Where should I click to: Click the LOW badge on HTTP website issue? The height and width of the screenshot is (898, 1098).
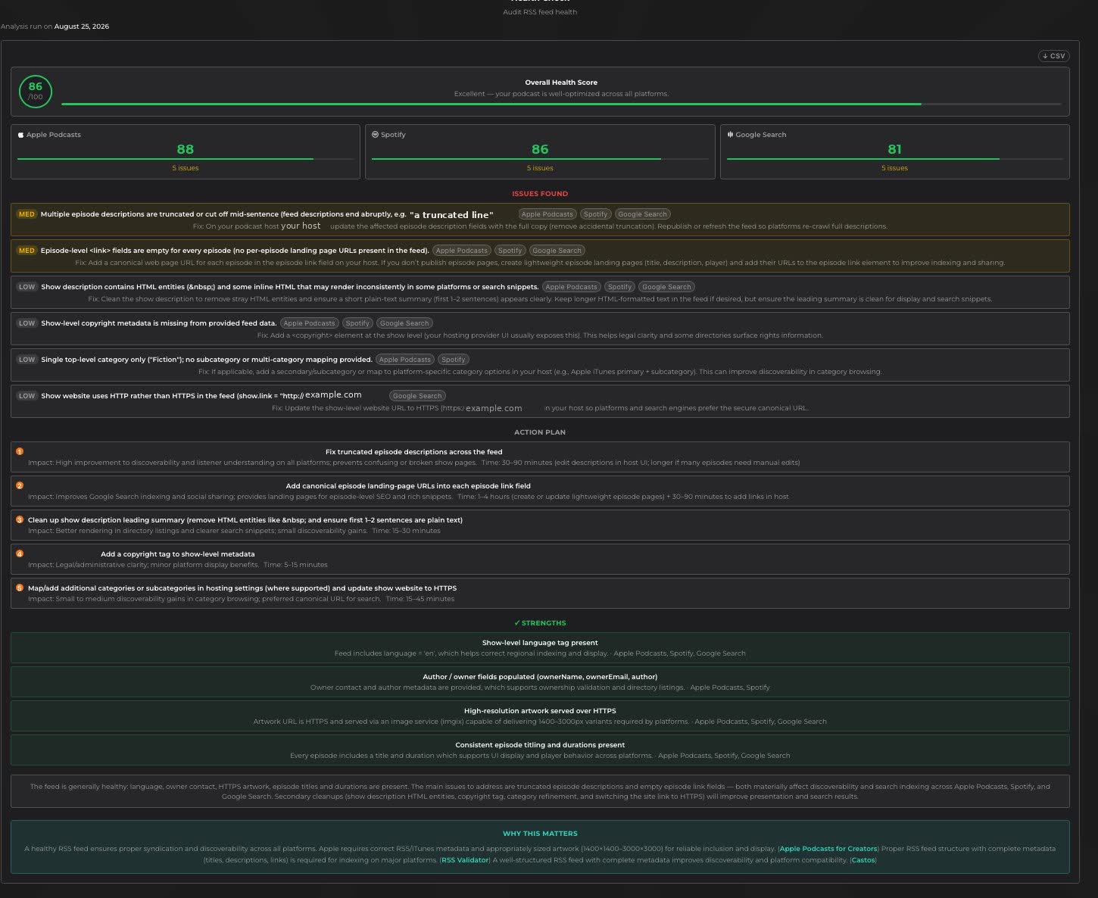click(x=27, y=396)
